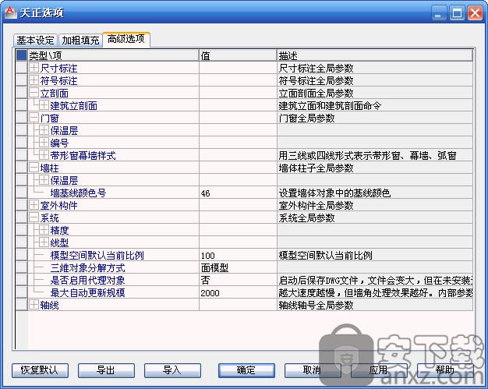Click the description 门窗全局参数
The image size is (488, 389).
coord(306,118)
